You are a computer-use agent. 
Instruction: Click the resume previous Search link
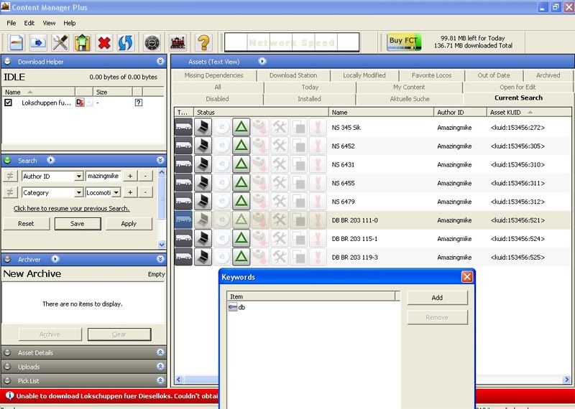71,208
